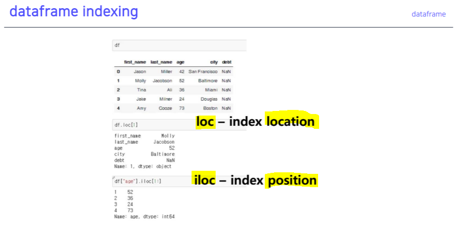Click the "San Francisco" city cell

pyautogui.click(x=203, y=72)
